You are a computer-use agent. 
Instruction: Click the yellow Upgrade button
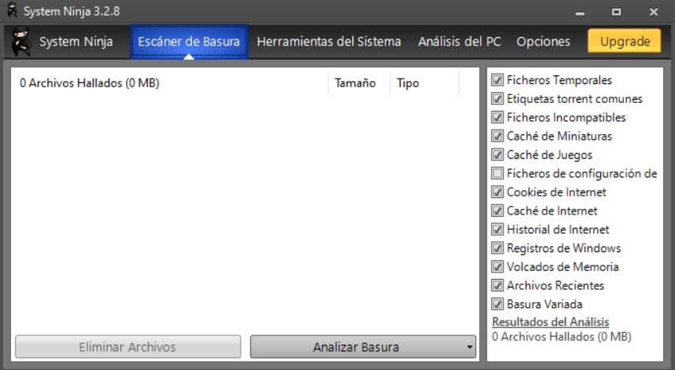625,42
